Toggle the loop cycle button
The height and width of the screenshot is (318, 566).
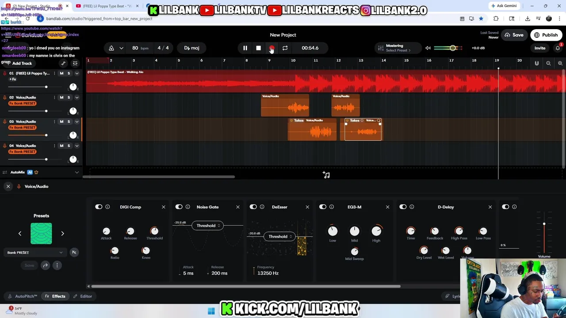click(x=285, y=48)
